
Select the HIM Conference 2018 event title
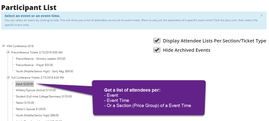click(20, 46)
